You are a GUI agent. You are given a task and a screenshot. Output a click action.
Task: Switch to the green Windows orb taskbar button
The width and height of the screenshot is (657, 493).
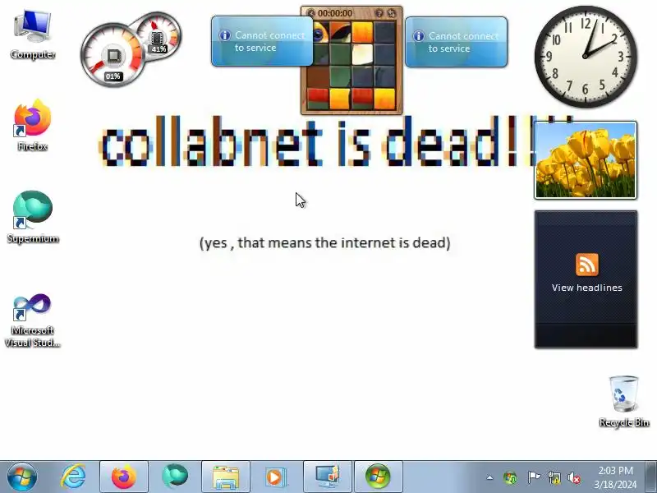pos(379,477)
